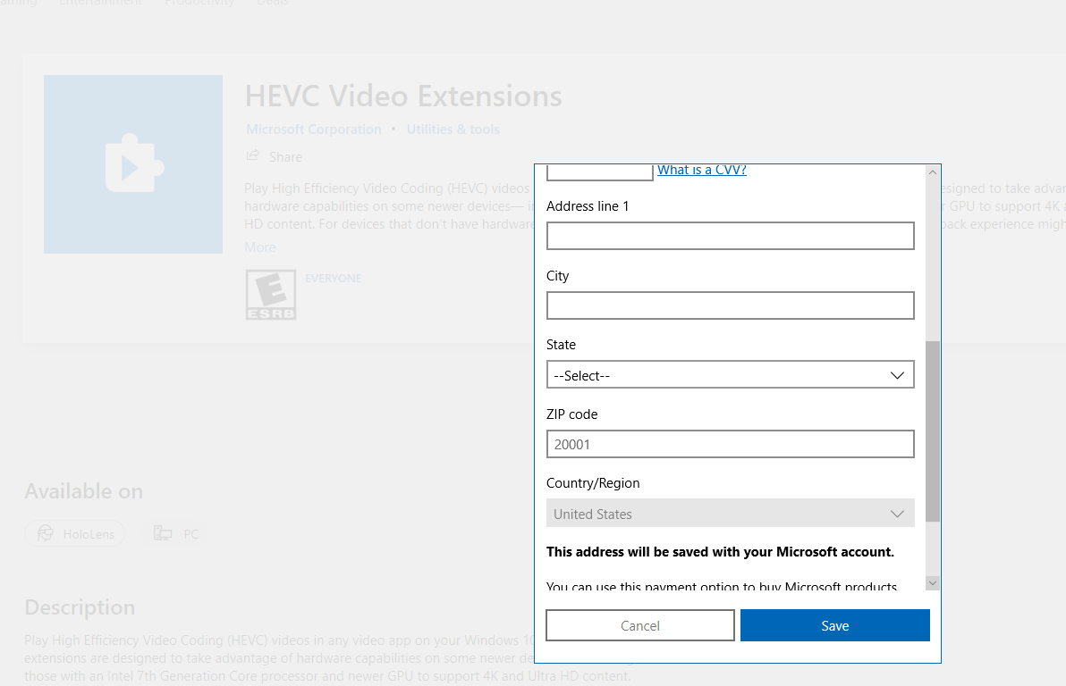This screenshot has height=686, width=1066.
Task: Click the HEVC Video Extensions title
Action: (403, 96)
